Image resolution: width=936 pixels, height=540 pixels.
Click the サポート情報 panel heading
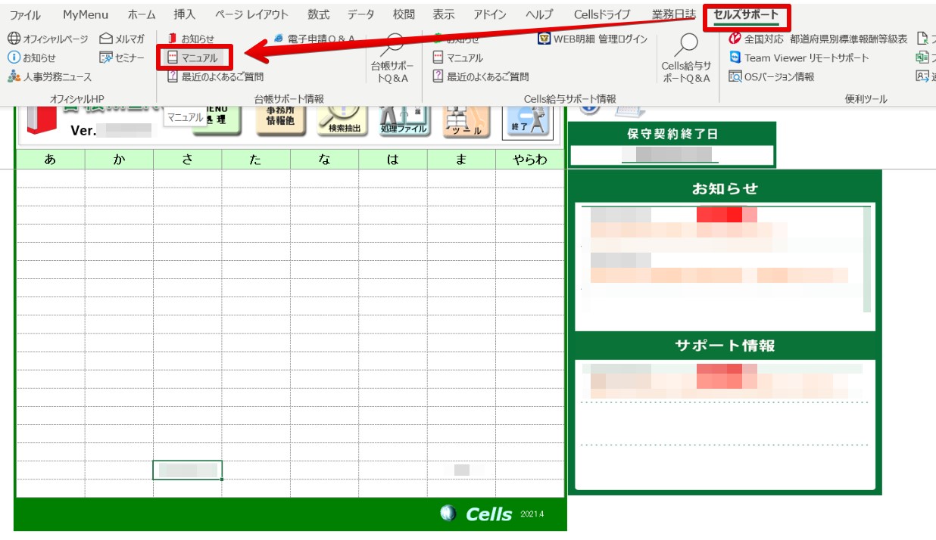coord(725,346)
